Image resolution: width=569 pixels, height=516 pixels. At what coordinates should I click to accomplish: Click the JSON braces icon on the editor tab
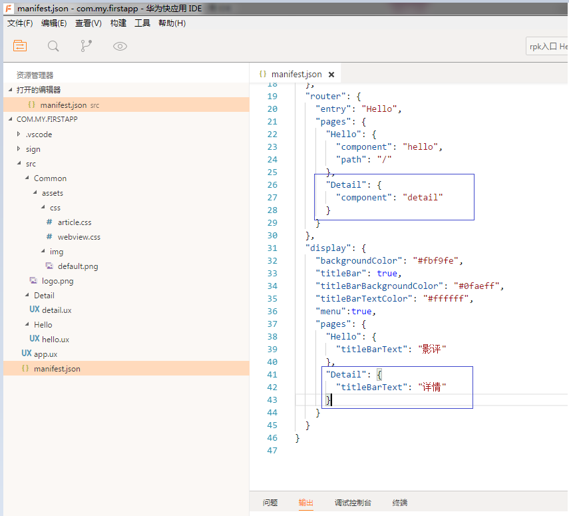click(263, 74)
